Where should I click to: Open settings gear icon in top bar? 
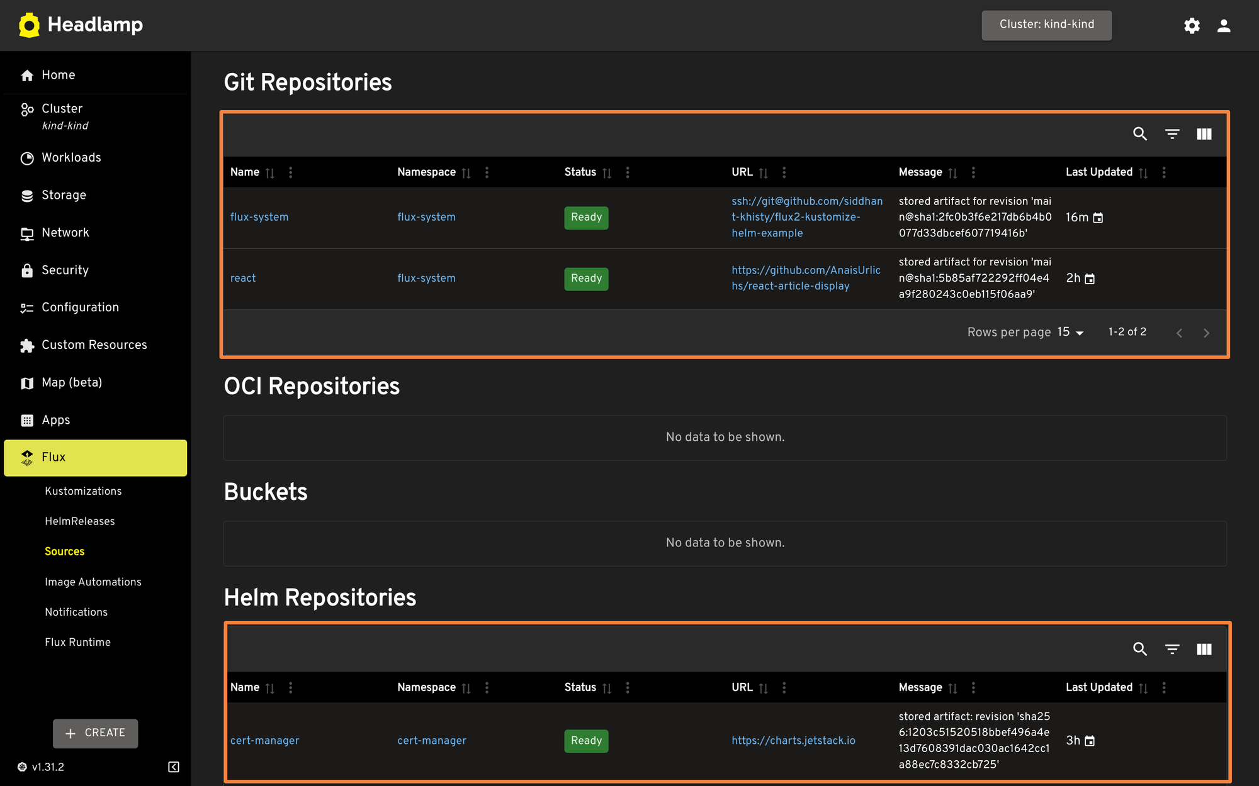click(1192, 25)
